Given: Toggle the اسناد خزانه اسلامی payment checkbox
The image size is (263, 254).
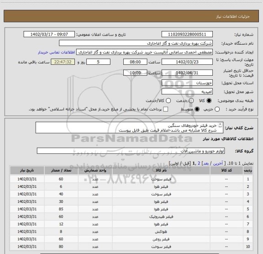Looking at the screenshot, I should click(x=166, y=109).
